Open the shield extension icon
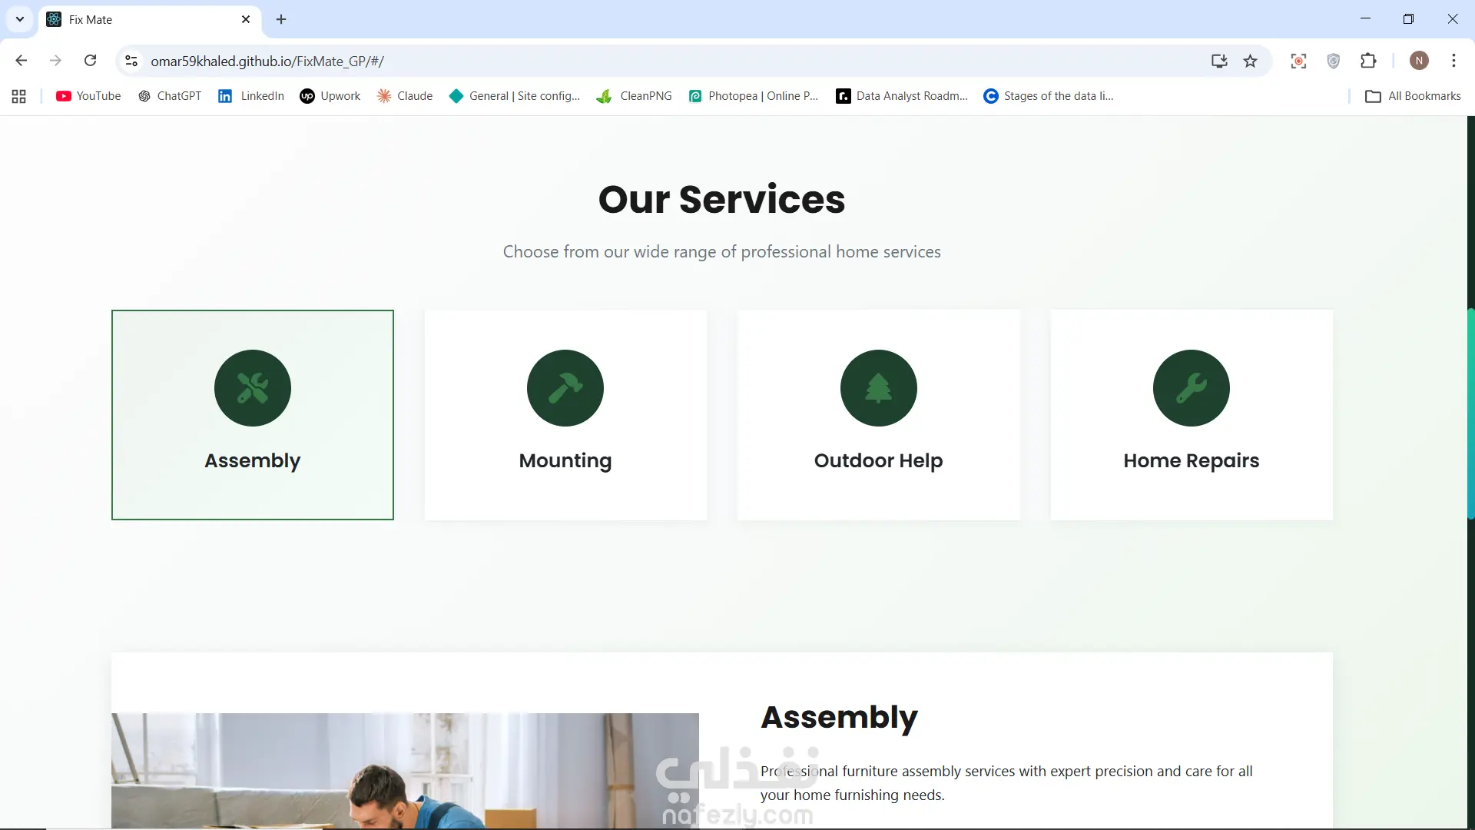 click(1334, 61)
